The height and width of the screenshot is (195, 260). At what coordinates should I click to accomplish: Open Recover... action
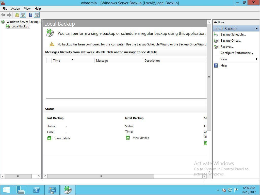point(227,47)
